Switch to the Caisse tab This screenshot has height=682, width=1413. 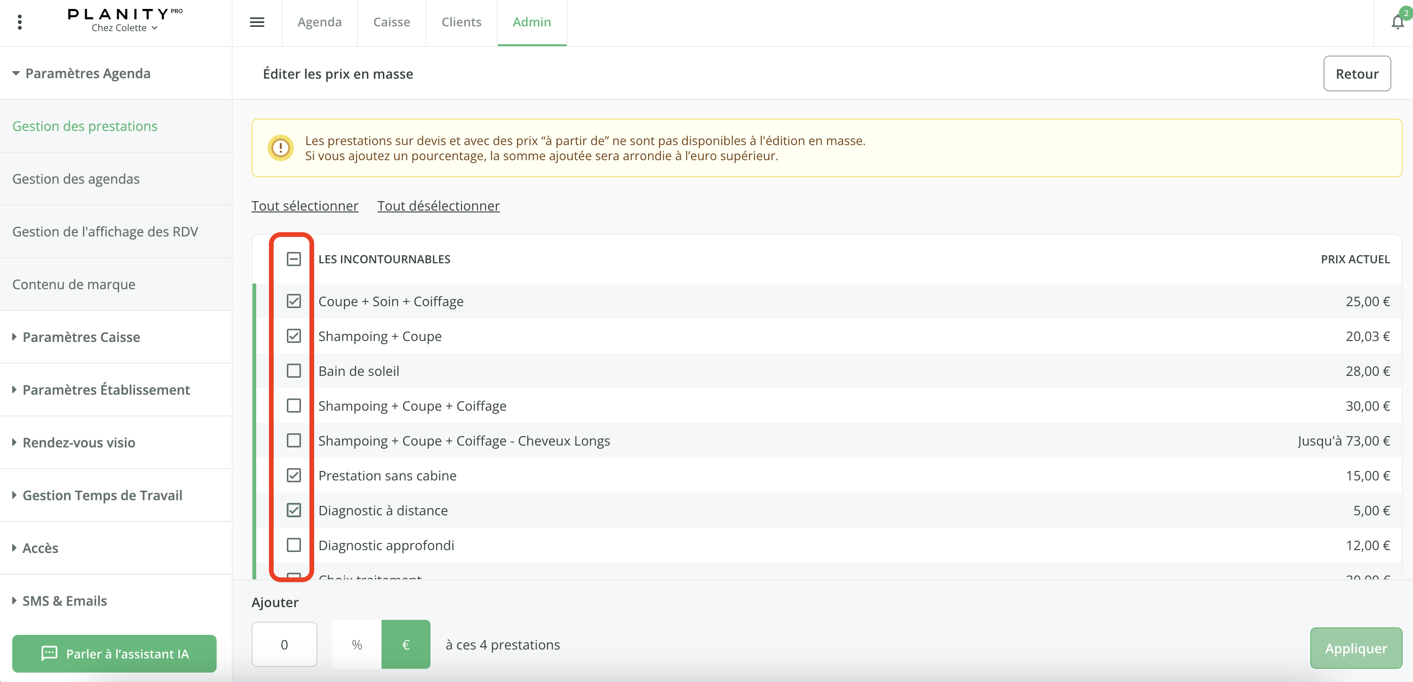391,23
